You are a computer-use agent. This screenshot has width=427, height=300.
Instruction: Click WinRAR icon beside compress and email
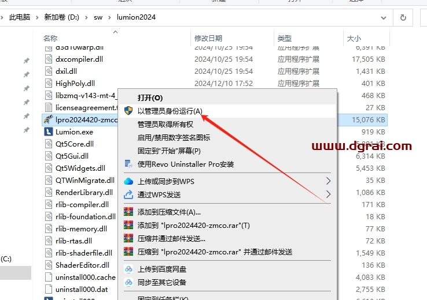[x=128, y=238]
